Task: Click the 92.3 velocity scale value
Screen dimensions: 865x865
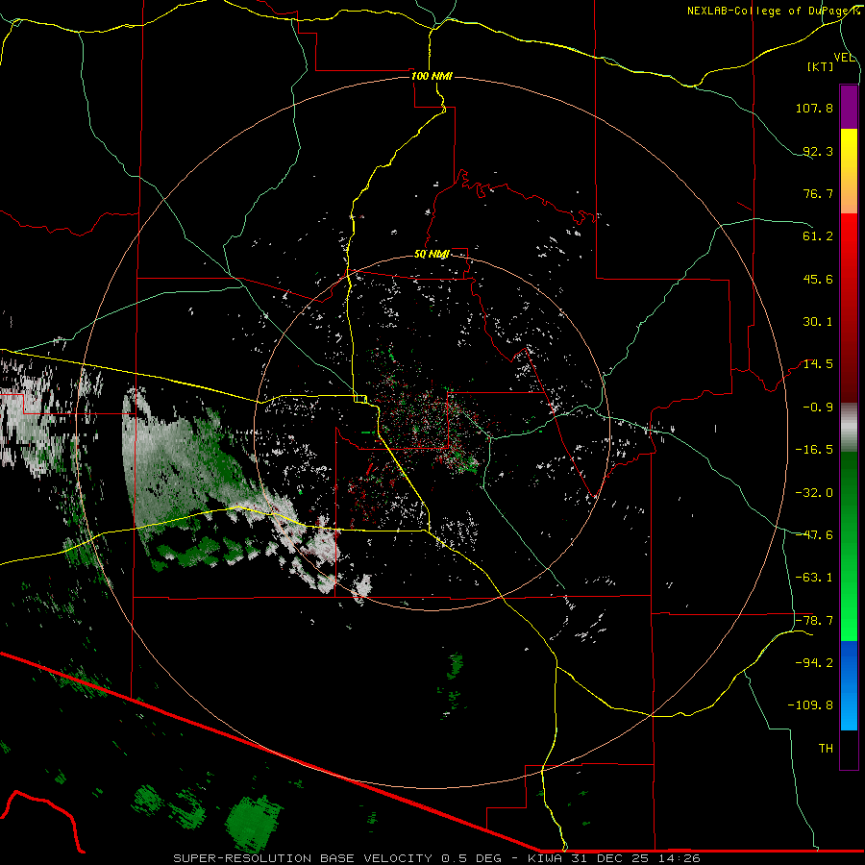Action: (x=818, y=151)
